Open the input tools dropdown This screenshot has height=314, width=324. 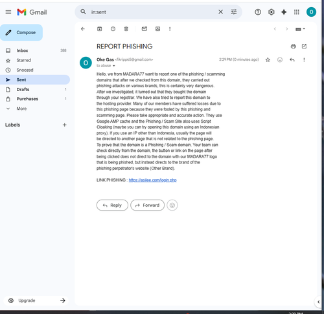(x=300, y=29)
